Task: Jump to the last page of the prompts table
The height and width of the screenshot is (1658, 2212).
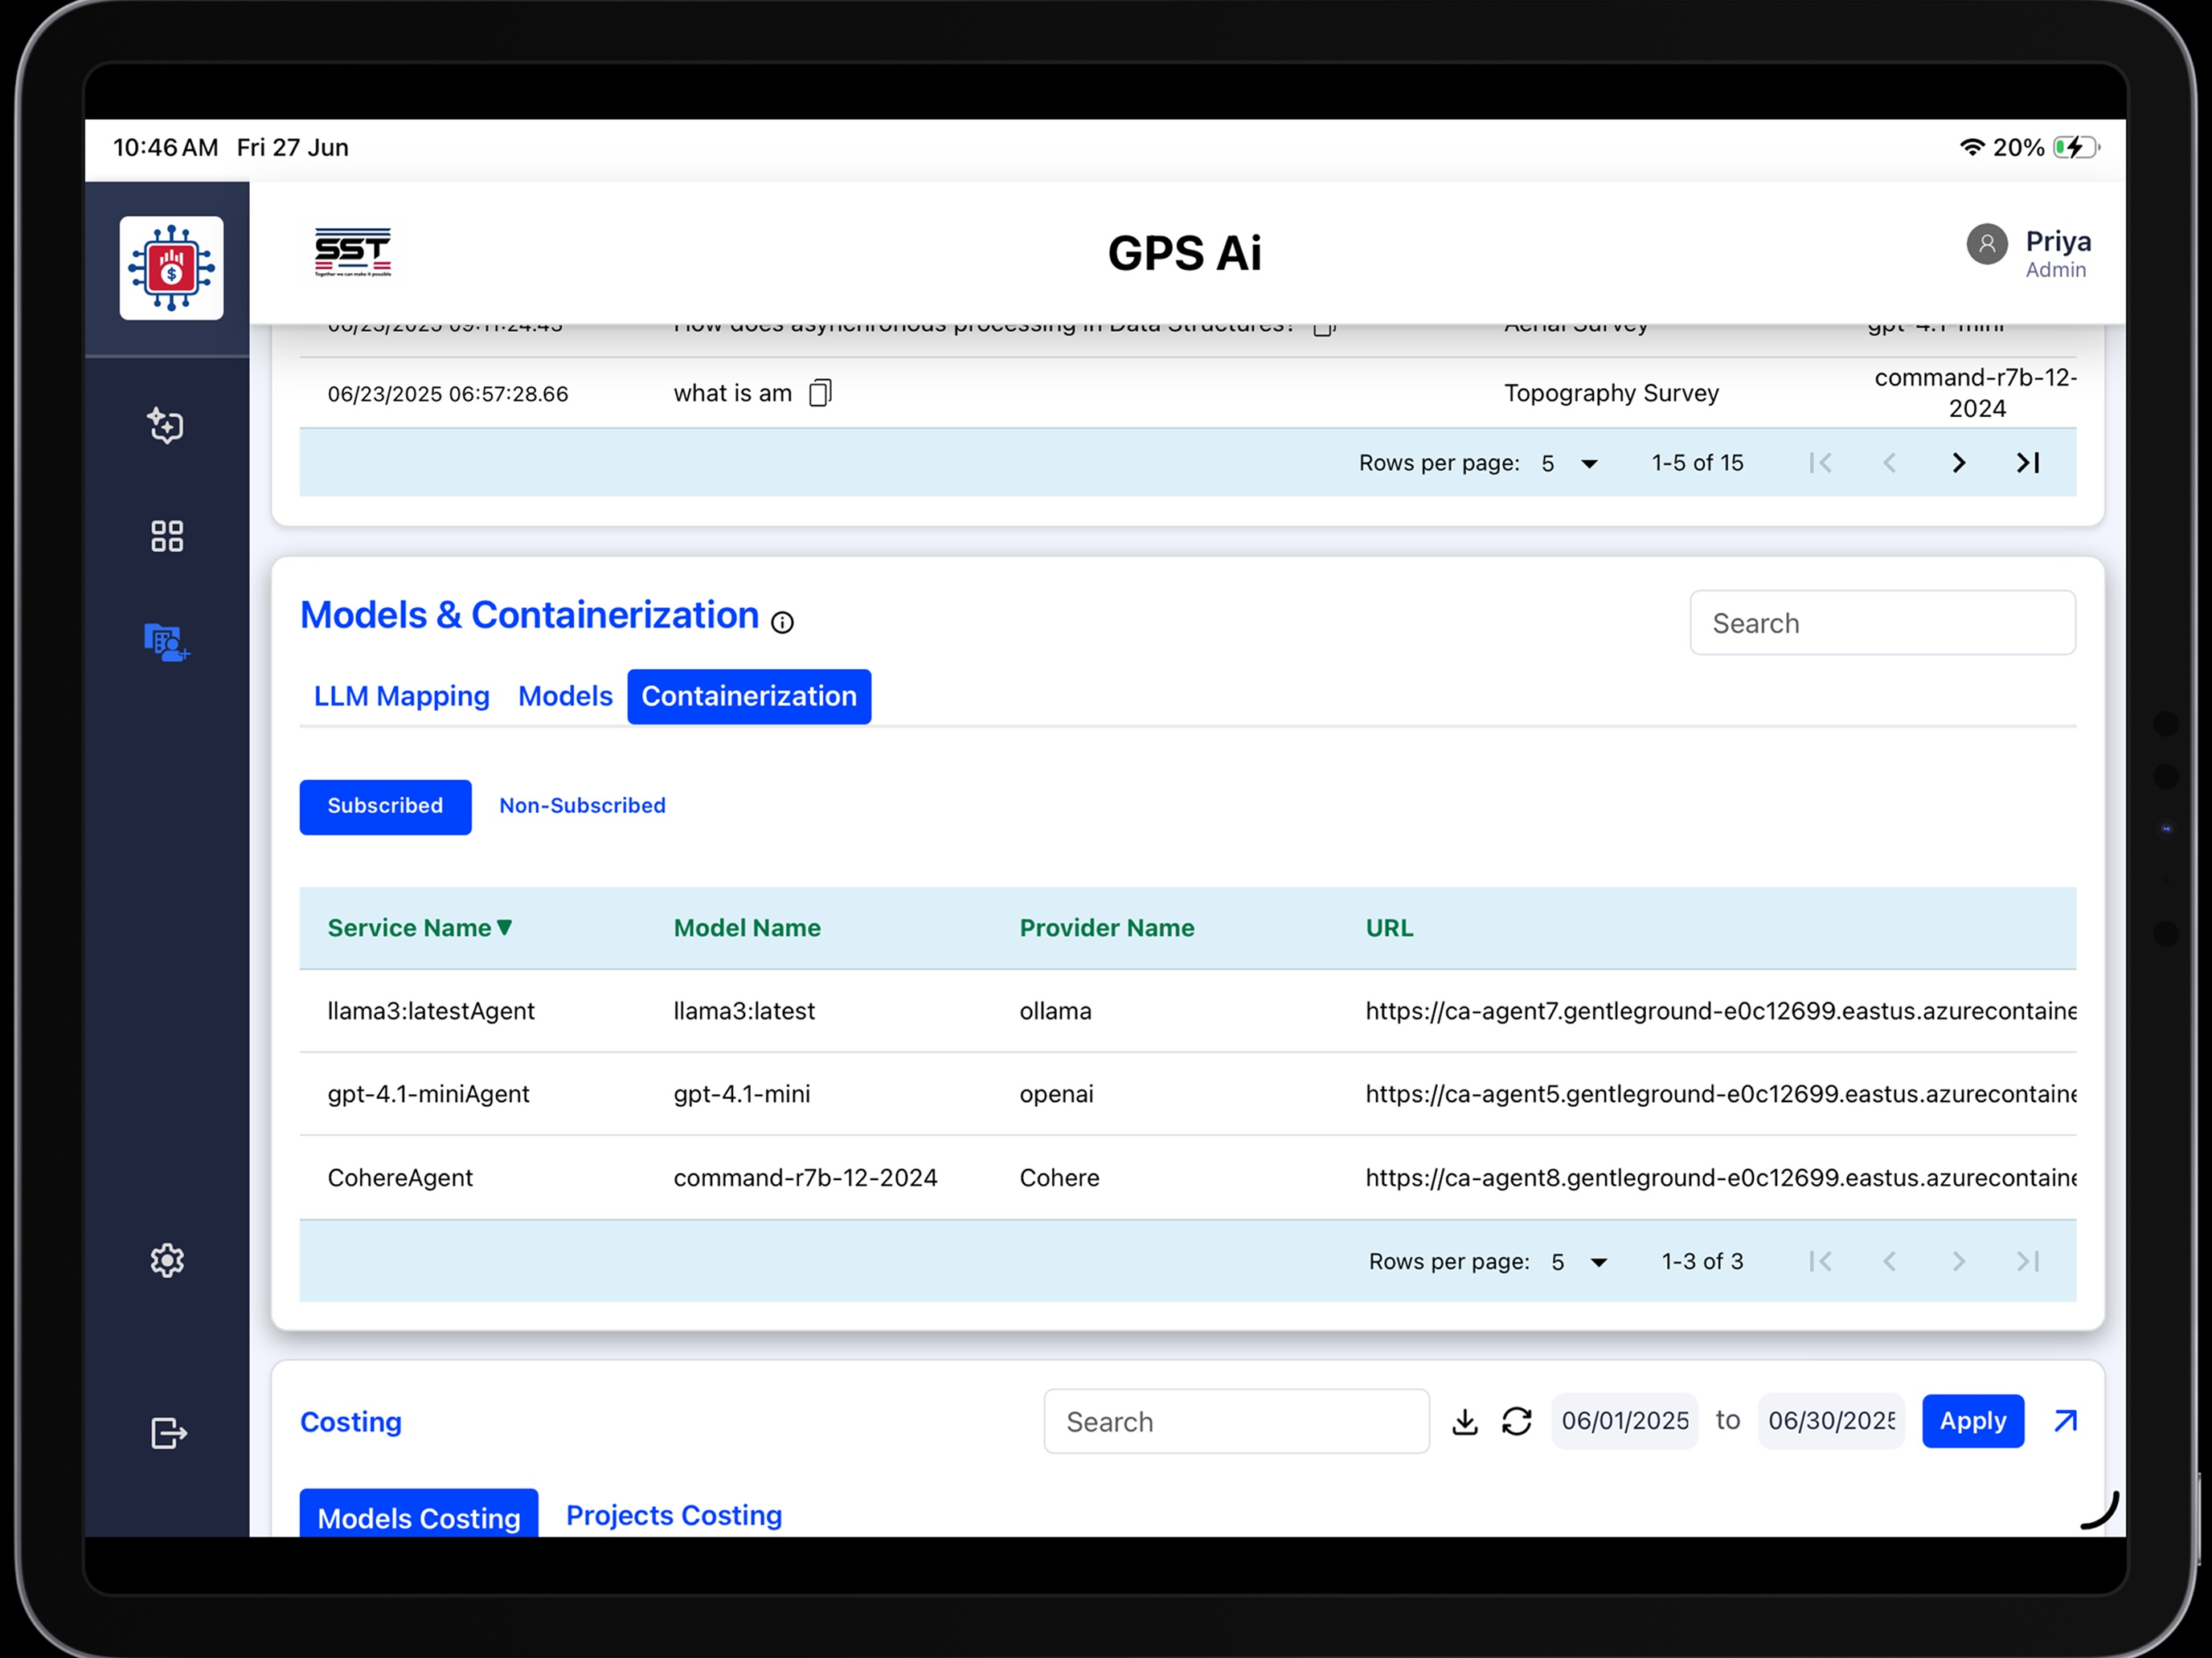Action: click(x=2027, y=463)
